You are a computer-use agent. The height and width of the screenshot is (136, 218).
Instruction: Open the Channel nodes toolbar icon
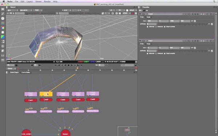coord(3,23)
